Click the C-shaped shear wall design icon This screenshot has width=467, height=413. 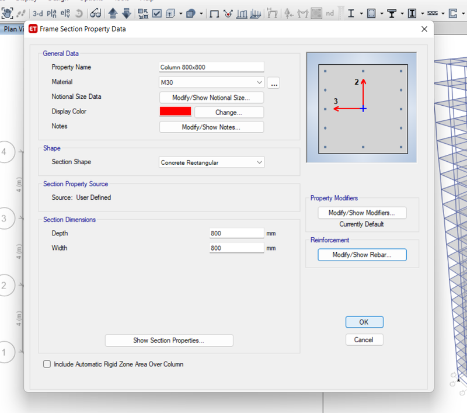click(453, 13)
